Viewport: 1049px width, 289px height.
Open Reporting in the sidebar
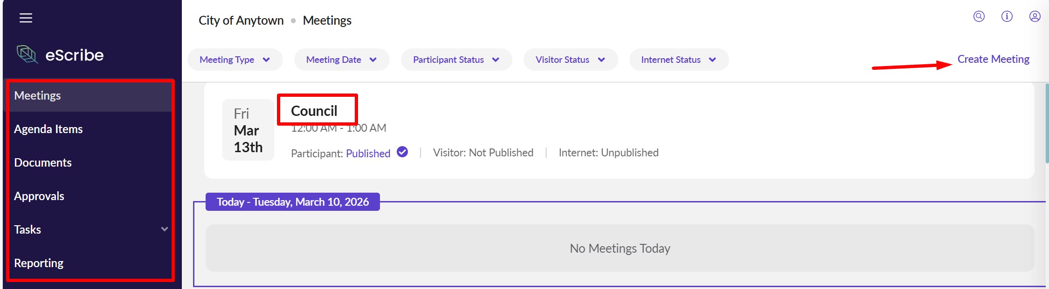click(x=39, y=263)
